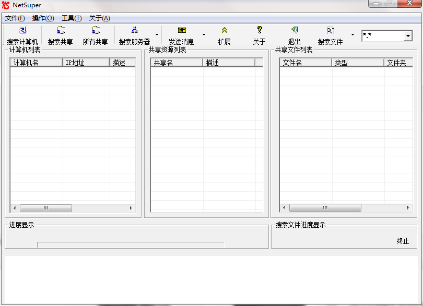
Task: Click the 发送消息 (Send Message) icon
Action: click(x=181, y=35)
